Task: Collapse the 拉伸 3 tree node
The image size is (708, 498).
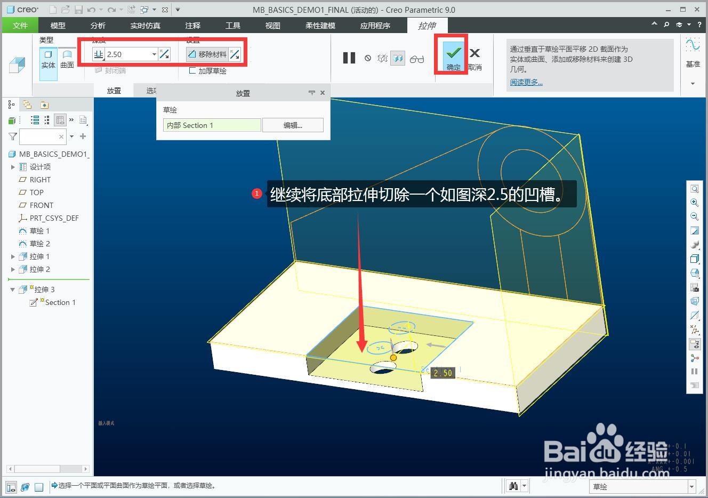Action: (13, 290)
